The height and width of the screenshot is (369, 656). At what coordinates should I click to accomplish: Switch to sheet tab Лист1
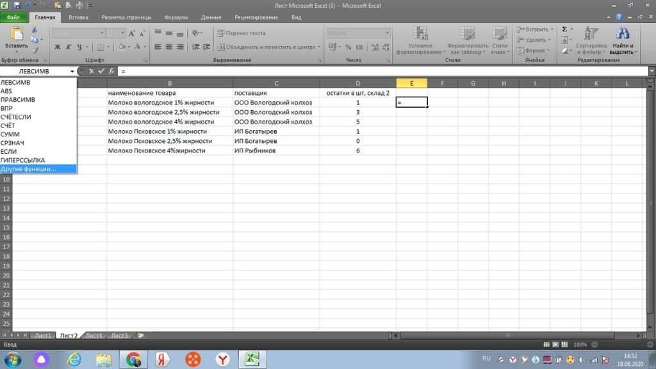pos(43,336)
